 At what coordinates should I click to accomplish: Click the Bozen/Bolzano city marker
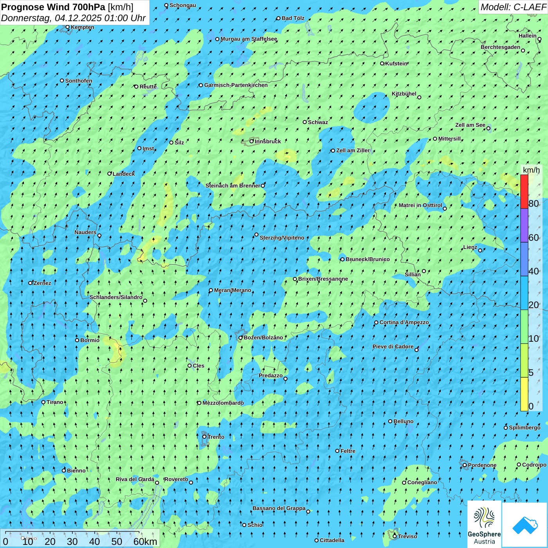[x=241, y=338]
